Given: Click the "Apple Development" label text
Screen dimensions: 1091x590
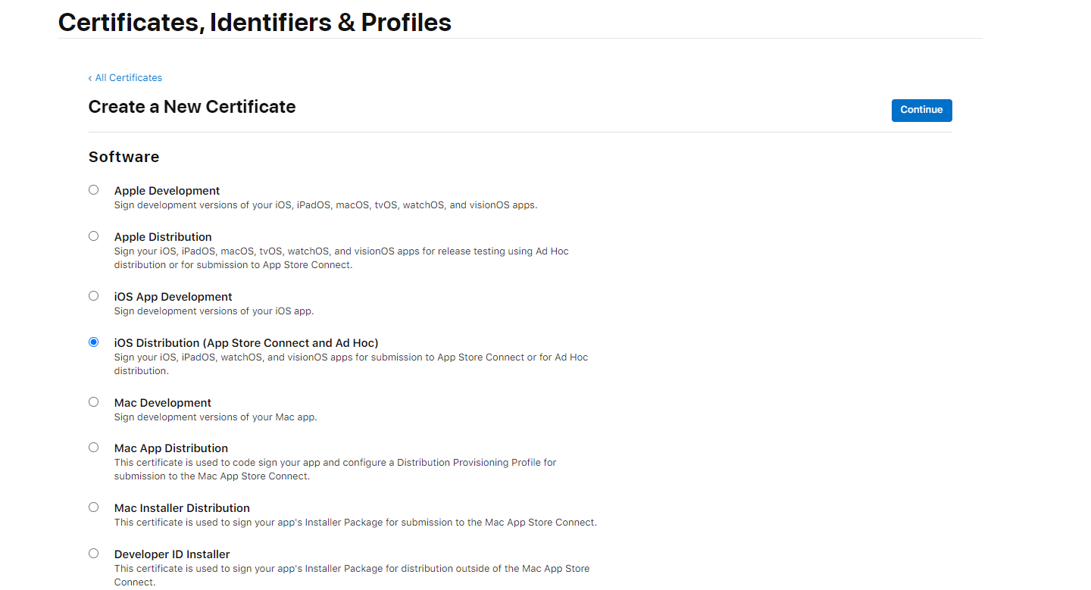Looking at the screenshot, I should point(167,191).
